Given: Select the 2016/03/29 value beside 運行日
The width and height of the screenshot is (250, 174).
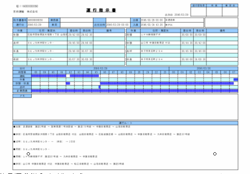Looking at the screenshot, I should 34,25.
